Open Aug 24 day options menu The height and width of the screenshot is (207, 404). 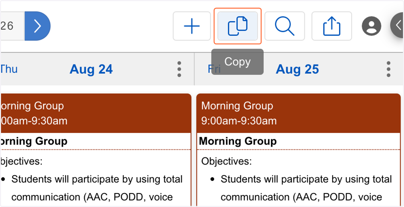179,69
